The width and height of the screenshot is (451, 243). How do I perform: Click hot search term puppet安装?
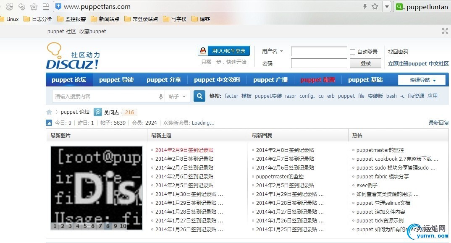click(268, 96)
